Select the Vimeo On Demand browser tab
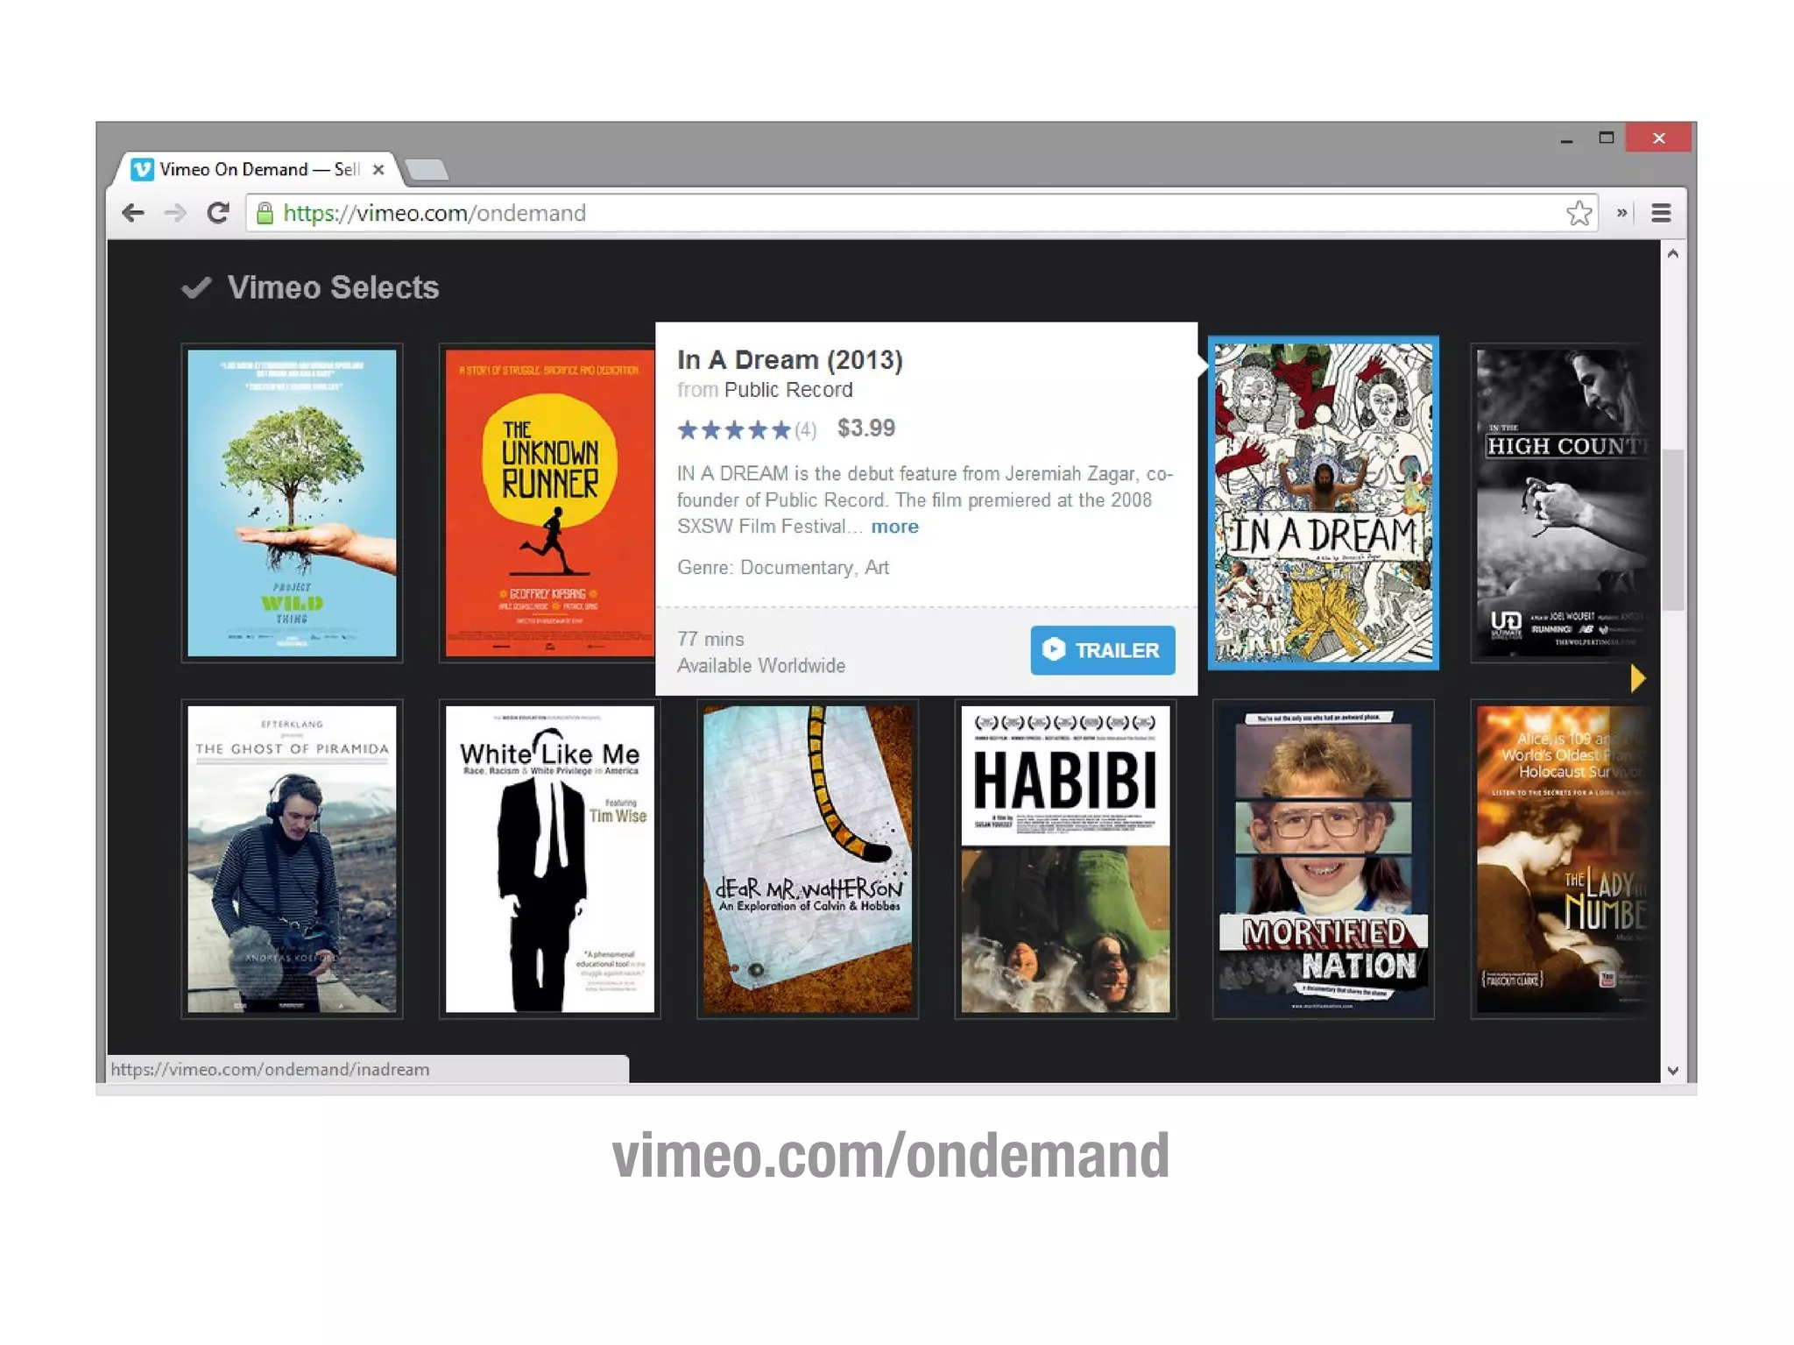Viewport: 1794px width, 1345px height. (256, 169)
